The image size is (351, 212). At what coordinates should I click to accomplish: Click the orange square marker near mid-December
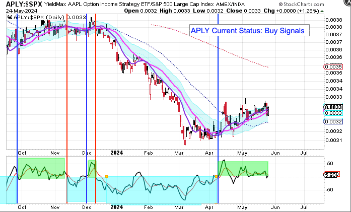point(107,176)
